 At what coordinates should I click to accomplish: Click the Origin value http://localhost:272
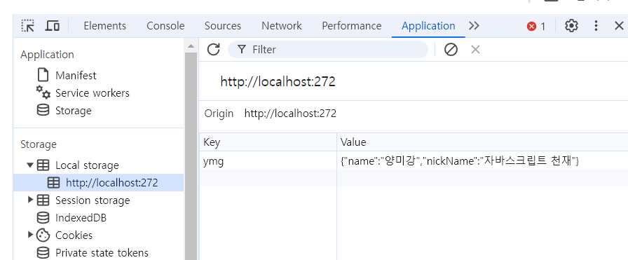(290, 114)
